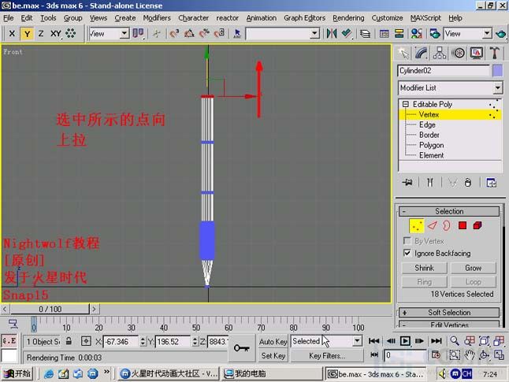Click the Cylinder02 object color swatch

pyautogui.click(x=497, y=70)
